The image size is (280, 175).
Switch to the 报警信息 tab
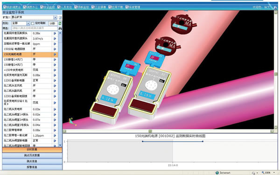(x=32, y=167)
